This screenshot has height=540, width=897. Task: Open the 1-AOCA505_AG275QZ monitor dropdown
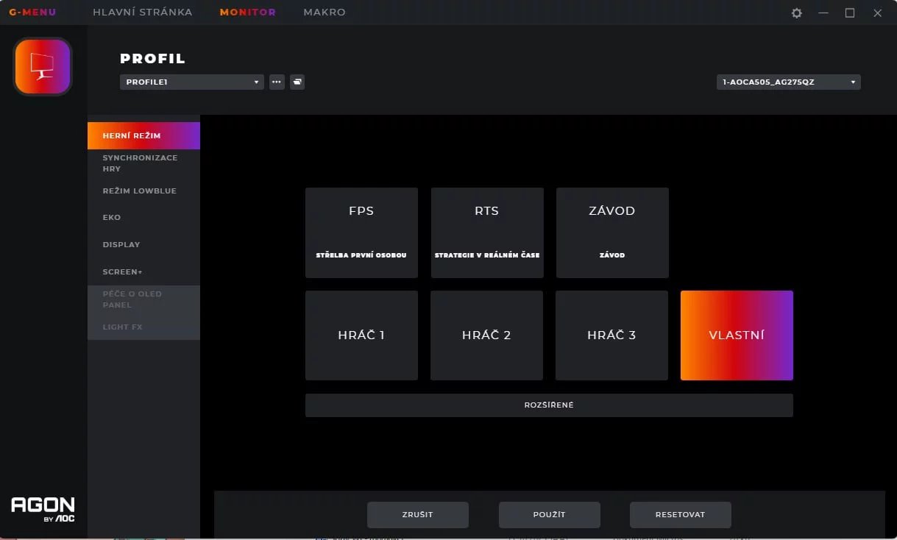pyautogui.click(x=787, y=82)
